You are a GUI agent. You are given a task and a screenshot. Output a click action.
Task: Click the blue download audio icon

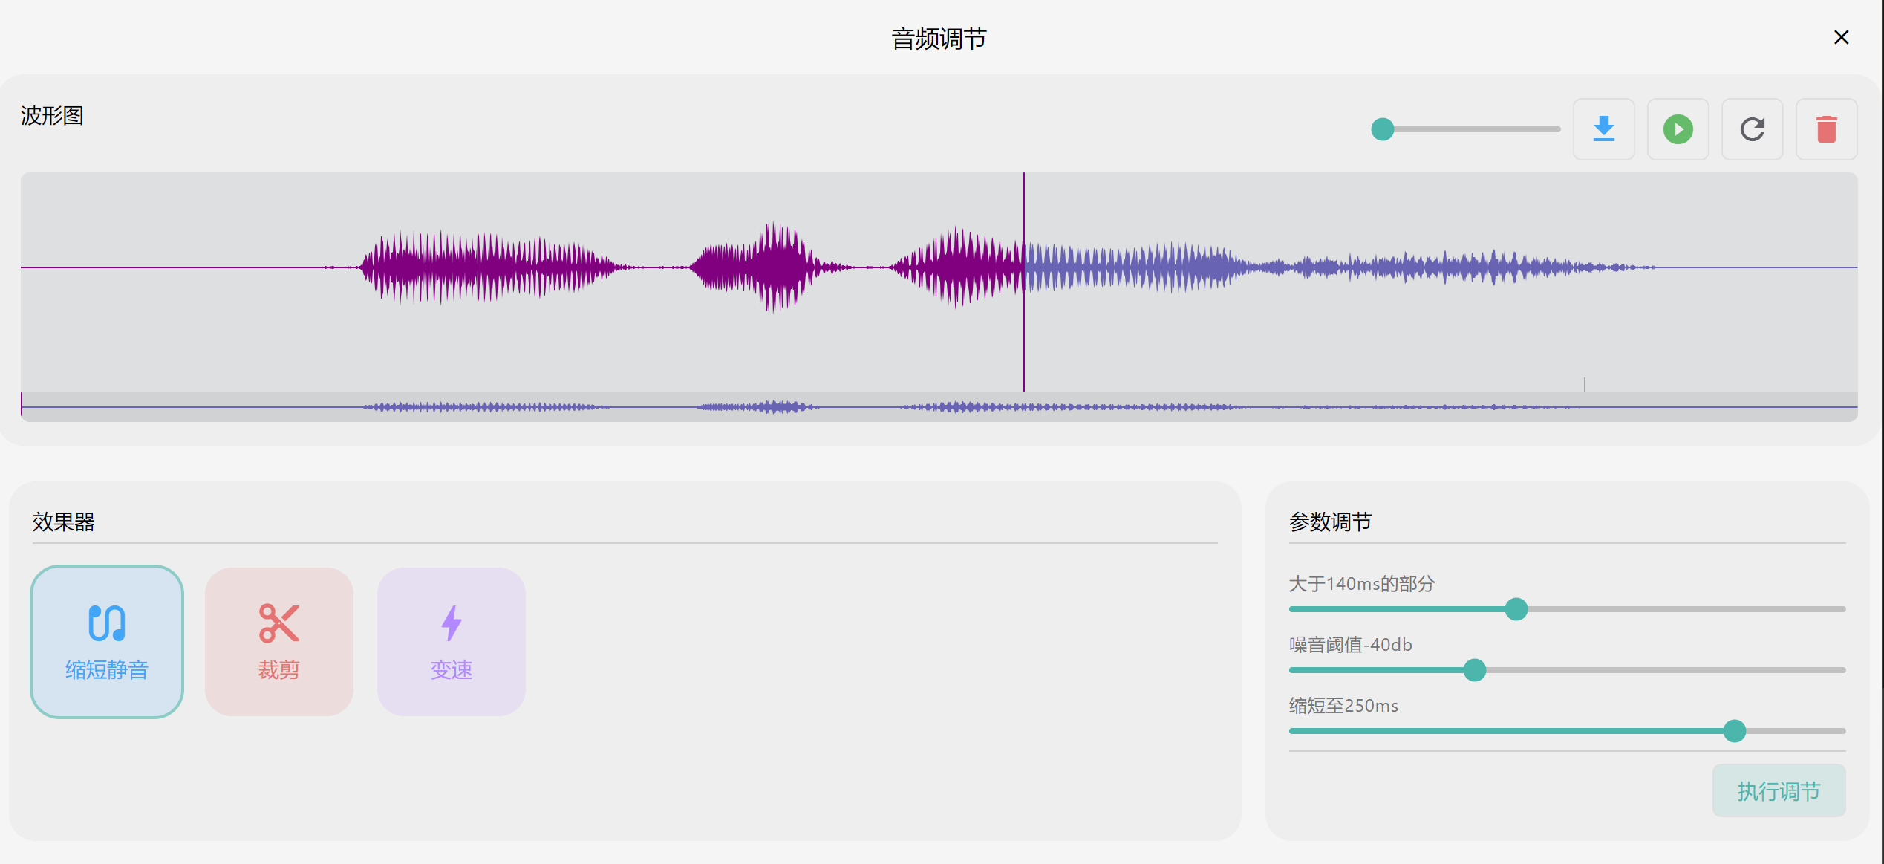point(1603,129)
